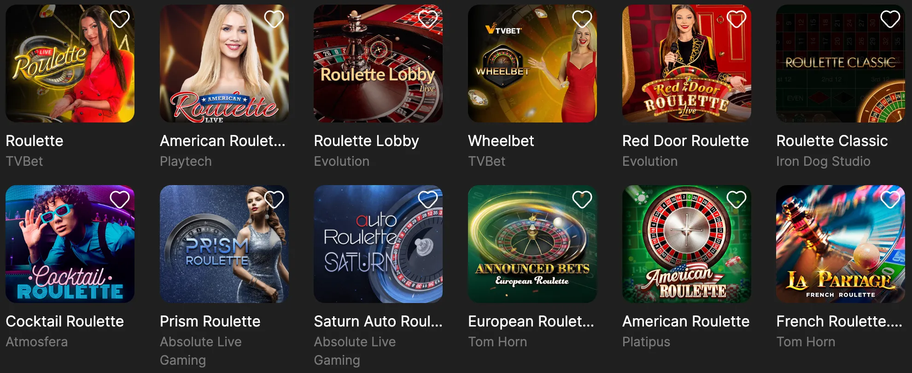This screenshot has height=373, width=912.
Task: Click the Red Door Roulette title text
Action: pos(685,141)
